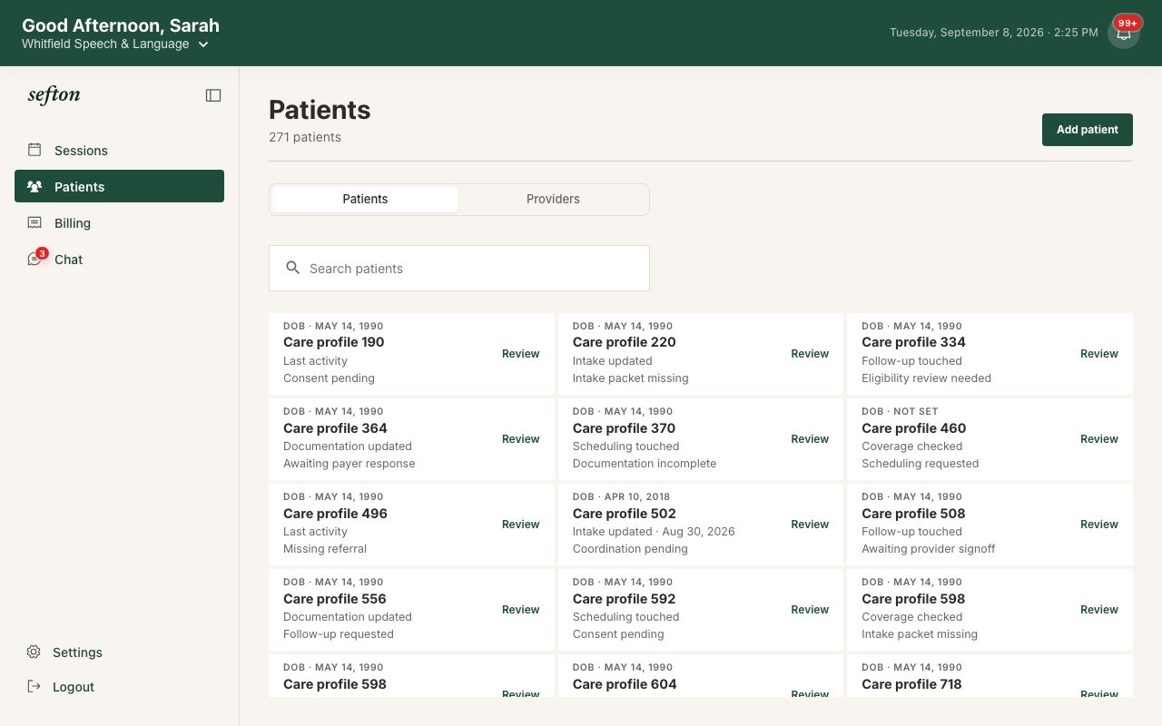Select the Patients tab above search
The width and height of the screenshot is (1162, 726).
(x=365, y=199)
